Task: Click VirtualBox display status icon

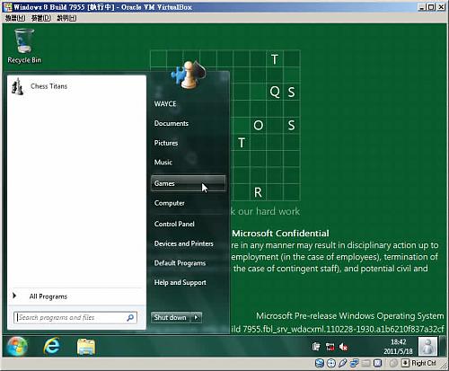Action: (x=378, y=363)
